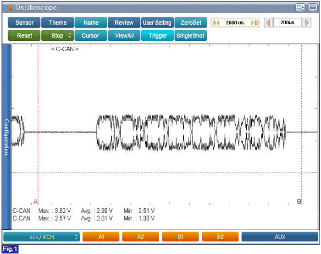Select channel A2

141,237
